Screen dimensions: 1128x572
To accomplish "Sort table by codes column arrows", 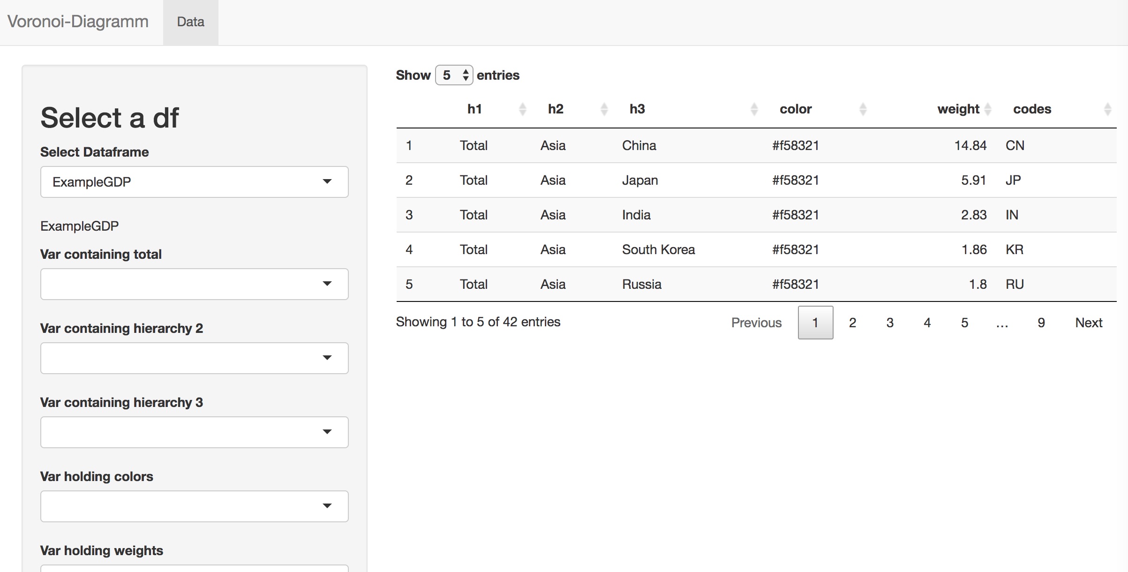I will tap(1107, 109).
